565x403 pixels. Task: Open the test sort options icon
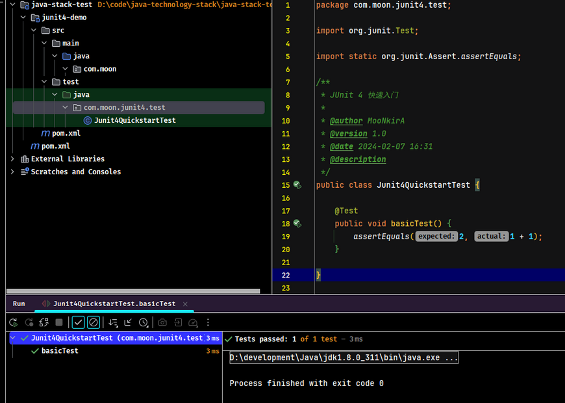coord(113,322)
